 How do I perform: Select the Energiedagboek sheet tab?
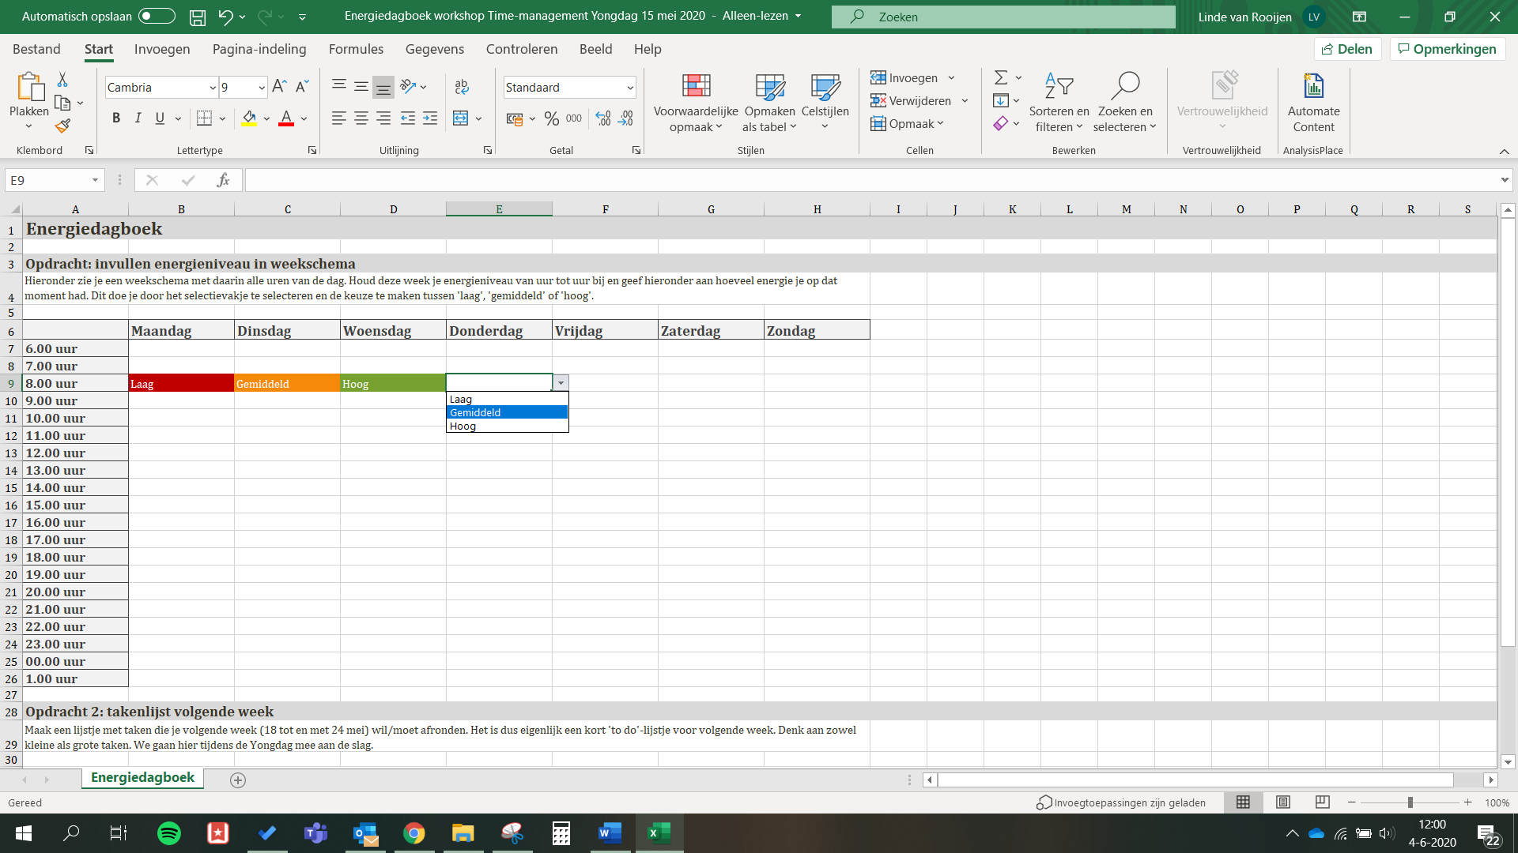click(142, 778)
